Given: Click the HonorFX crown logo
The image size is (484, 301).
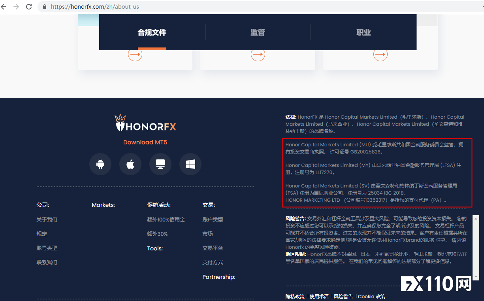Looking at the screenshot, I should [145, 123].
